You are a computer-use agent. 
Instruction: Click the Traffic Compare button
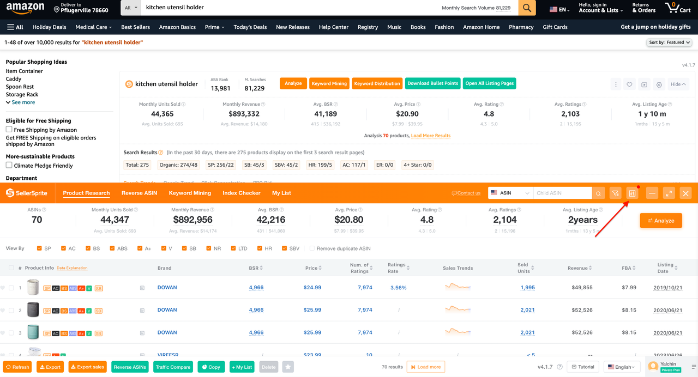(173, 367)
